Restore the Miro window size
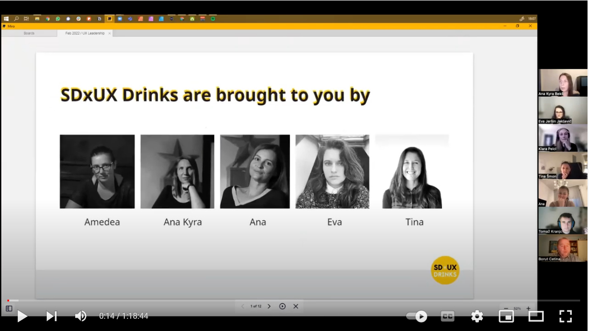This screenshot has height=331, width=589. pos(518,26)
